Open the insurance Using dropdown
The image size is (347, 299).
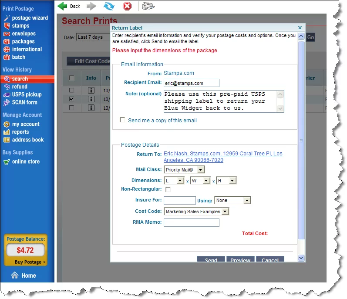coord(233,201)
